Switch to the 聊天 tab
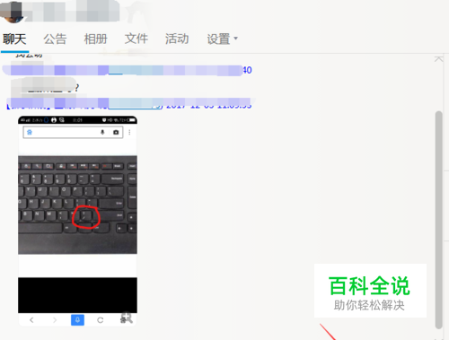The height and width of the screenshot is (340, 449). point(14,39)
